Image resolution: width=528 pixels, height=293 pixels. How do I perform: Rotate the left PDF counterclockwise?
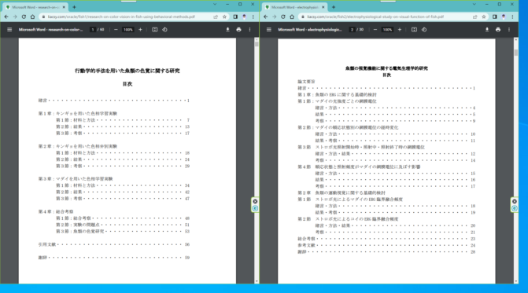click(x=164, y=30)
